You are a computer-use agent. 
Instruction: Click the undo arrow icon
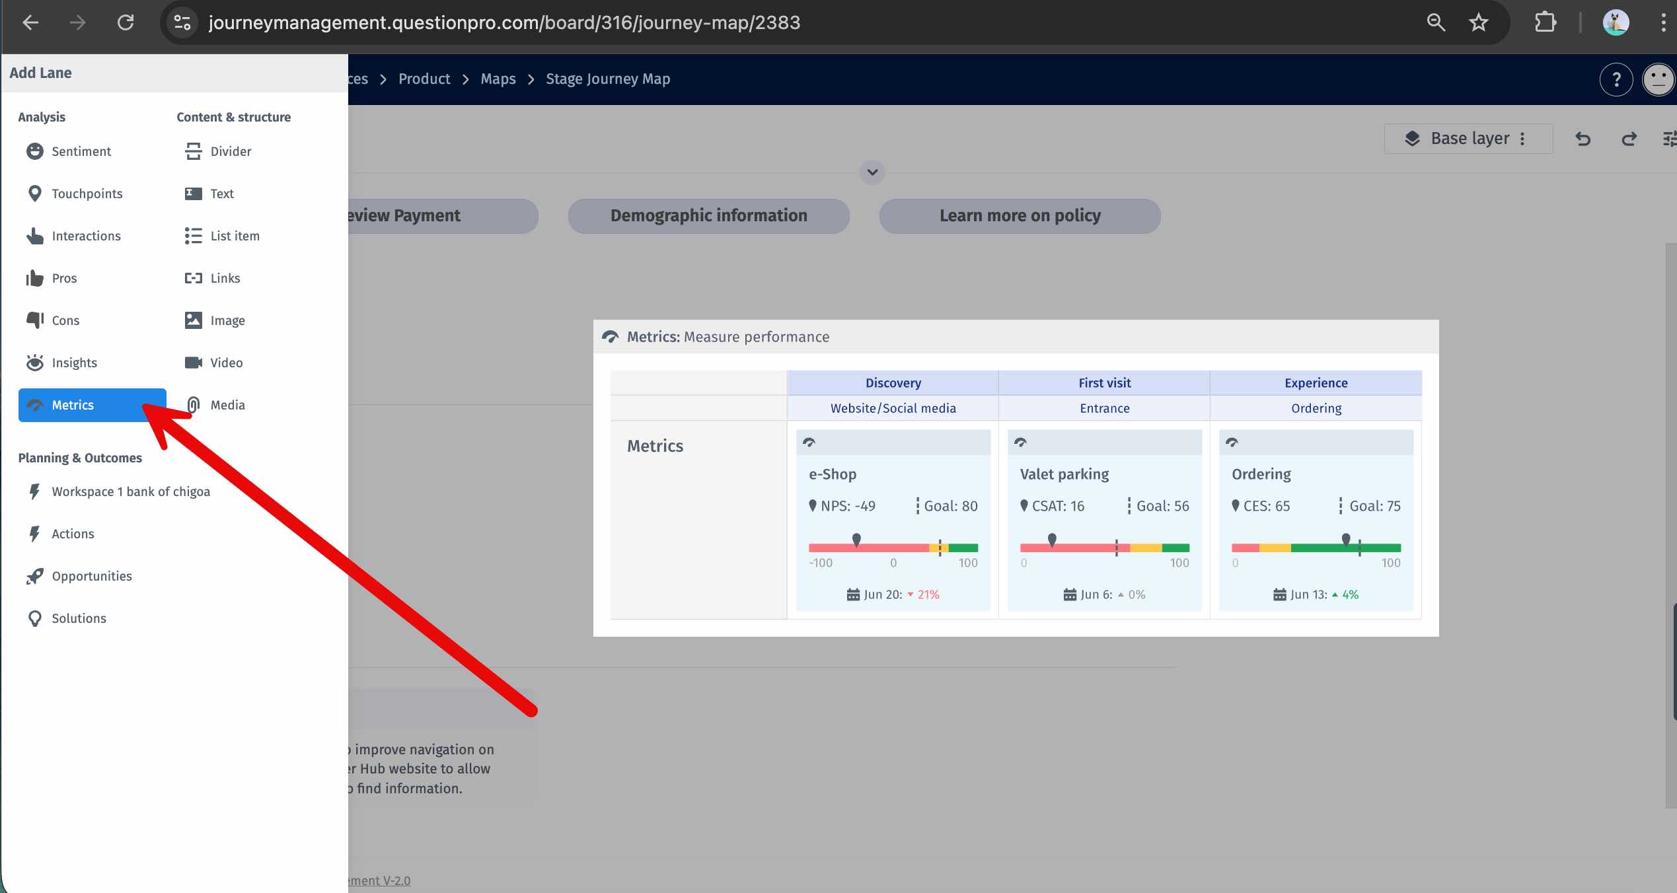[1583, 139]
